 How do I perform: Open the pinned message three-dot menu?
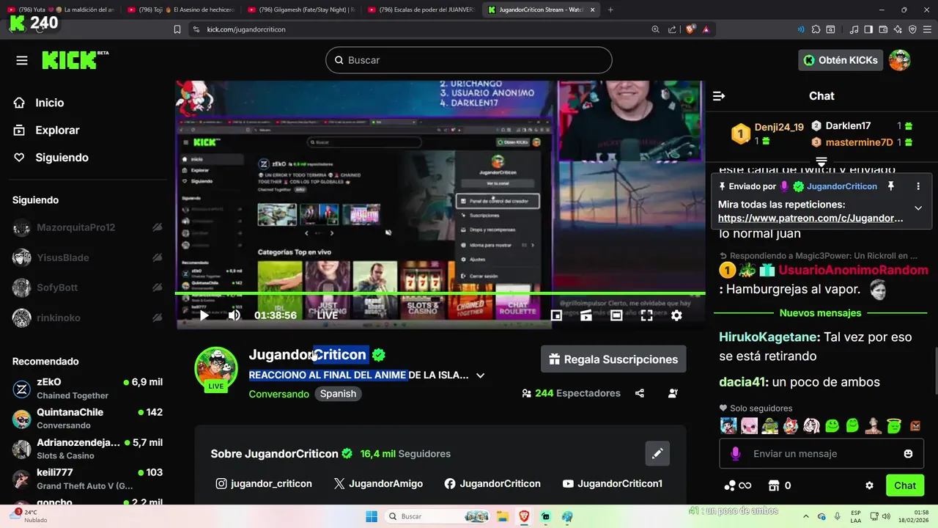click(x=918, y=186)
